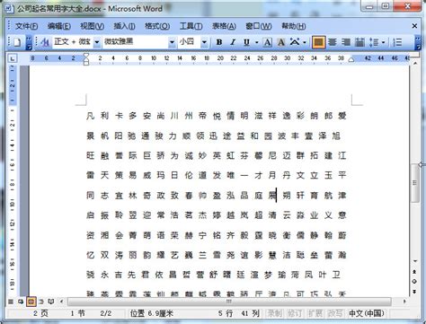Expand the font name dropdown
This screenshot has height=324, width=426.
172,42
